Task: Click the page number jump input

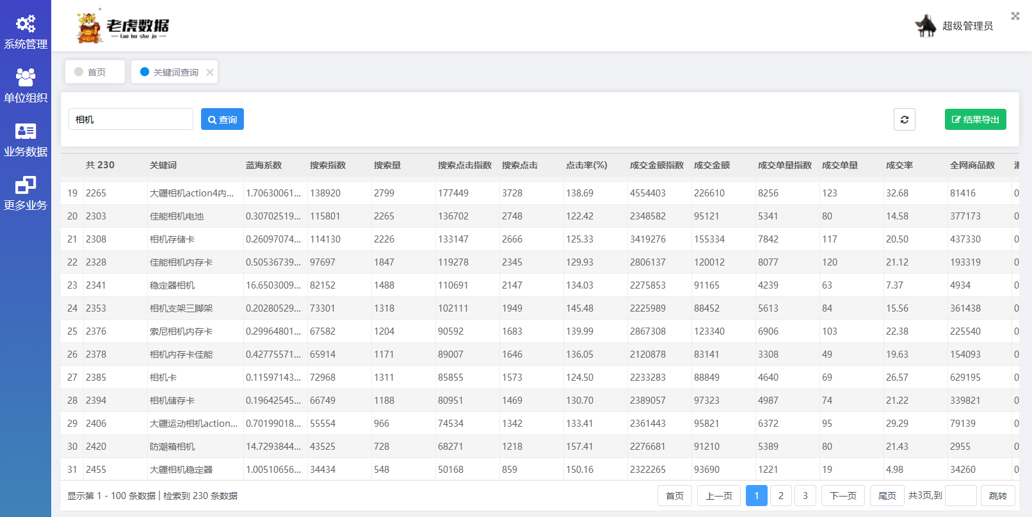Action: (x=960, y=496)
